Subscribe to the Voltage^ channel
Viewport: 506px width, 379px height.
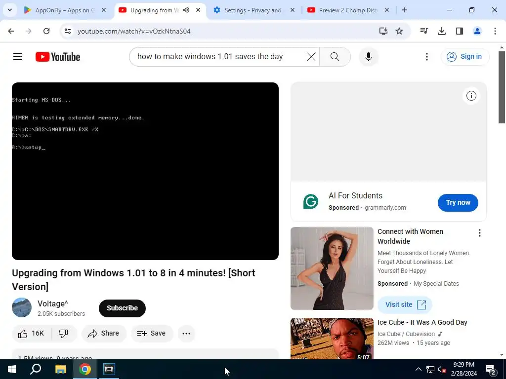tap(123, 308)
